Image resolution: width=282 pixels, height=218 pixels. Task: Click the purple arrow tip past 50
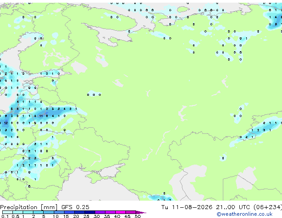point(141,212)
